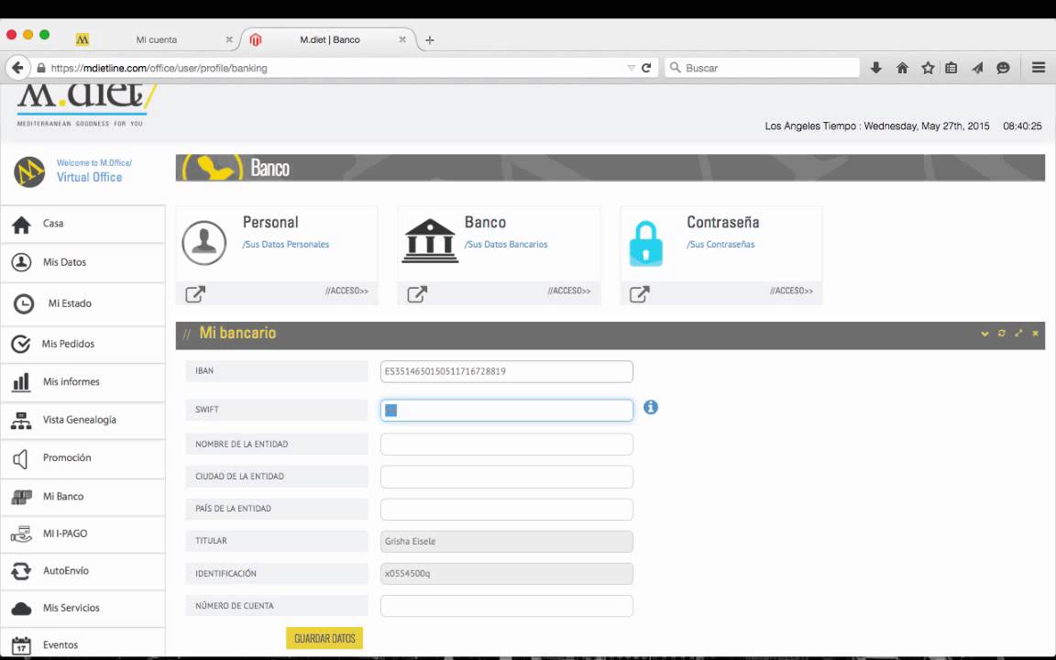
Task: Click inside the NÚMERO DE CUENTA field
Action: tap(506, 605)
